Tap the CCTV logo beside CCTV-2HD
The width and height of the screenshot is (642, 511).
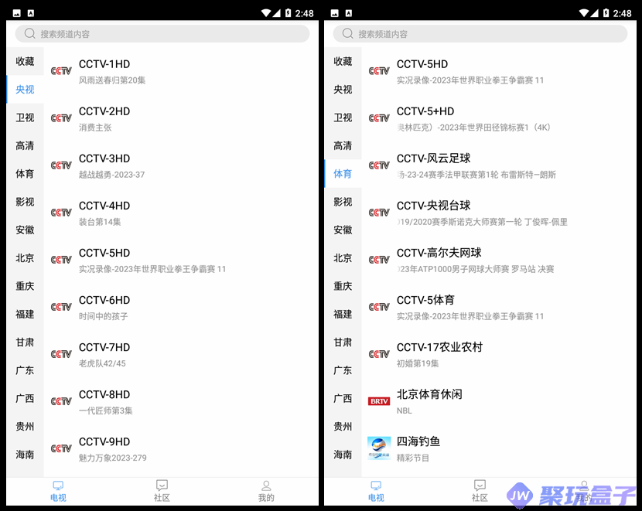[x=61, y=118]
